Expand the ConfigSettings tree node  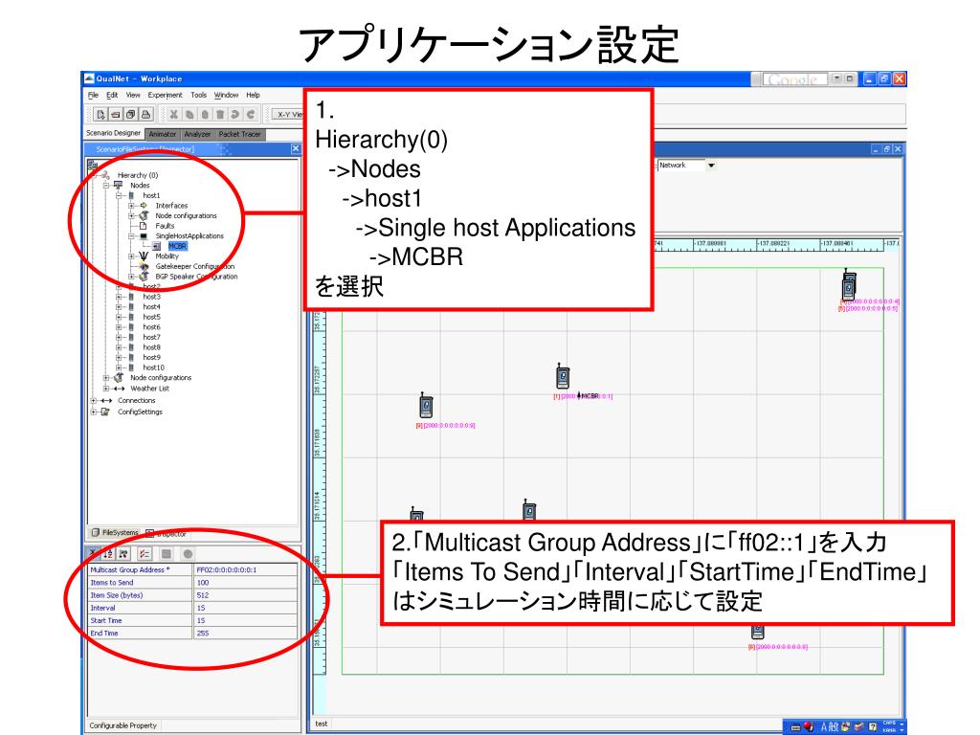click(x=94, y=412)
